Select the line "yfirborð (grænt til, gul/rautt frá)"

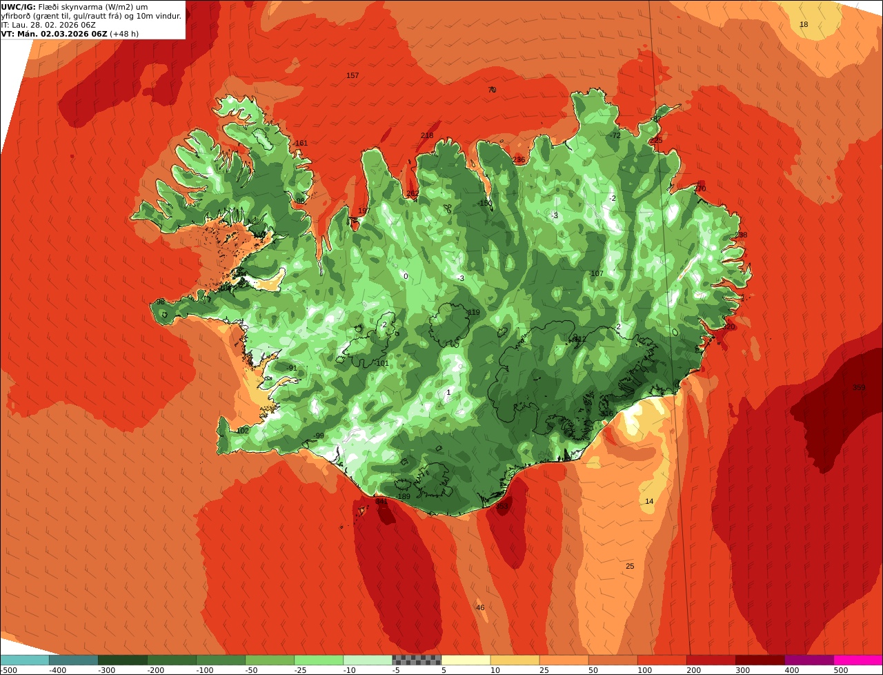(61, 15)
